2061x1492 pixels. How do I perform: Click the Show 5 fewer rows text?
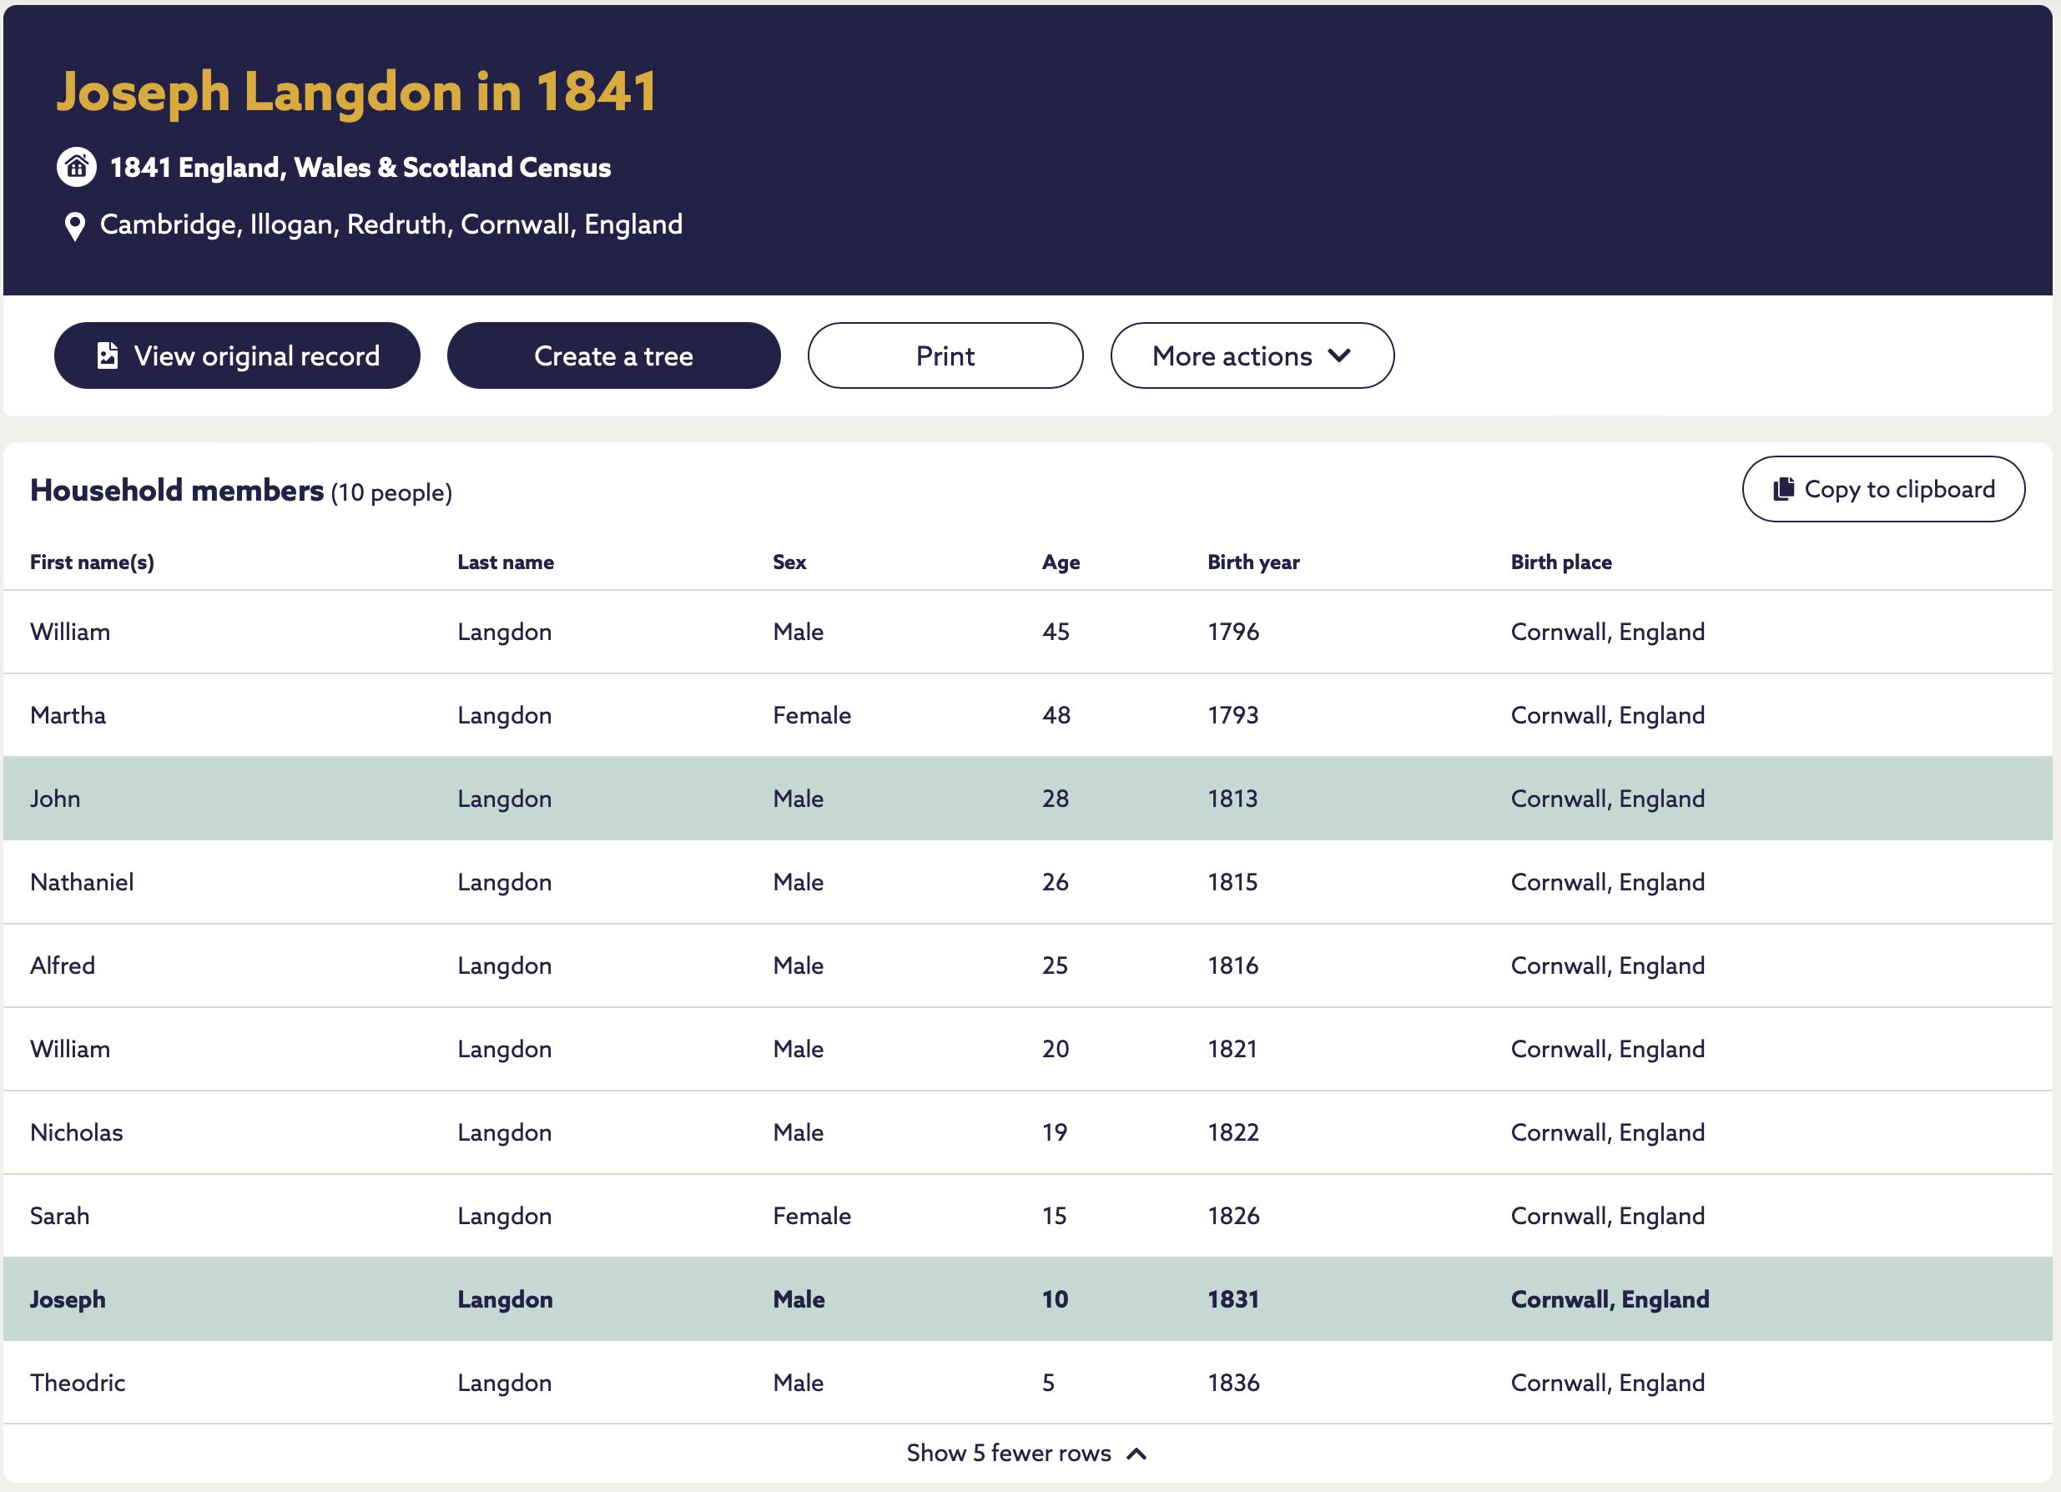click(1009, 1453)
